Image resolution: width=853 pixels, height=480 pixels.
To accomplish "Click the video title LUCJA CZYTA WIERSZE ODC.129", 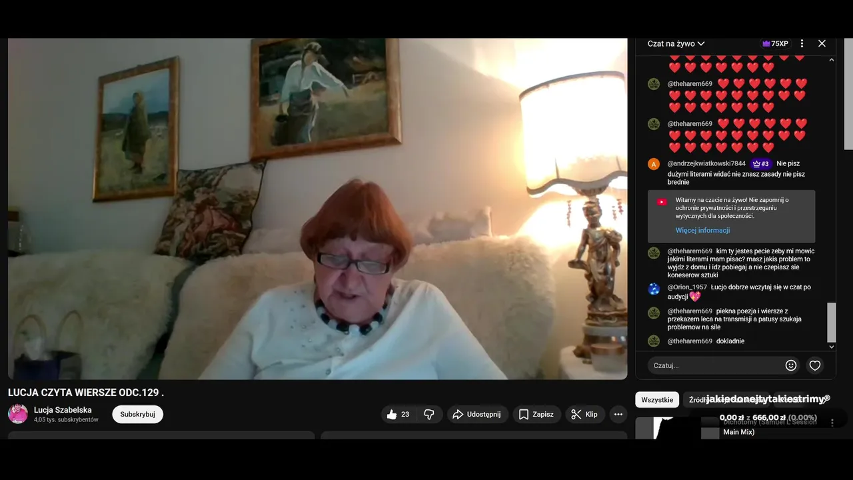I will (x=86, y=393).
